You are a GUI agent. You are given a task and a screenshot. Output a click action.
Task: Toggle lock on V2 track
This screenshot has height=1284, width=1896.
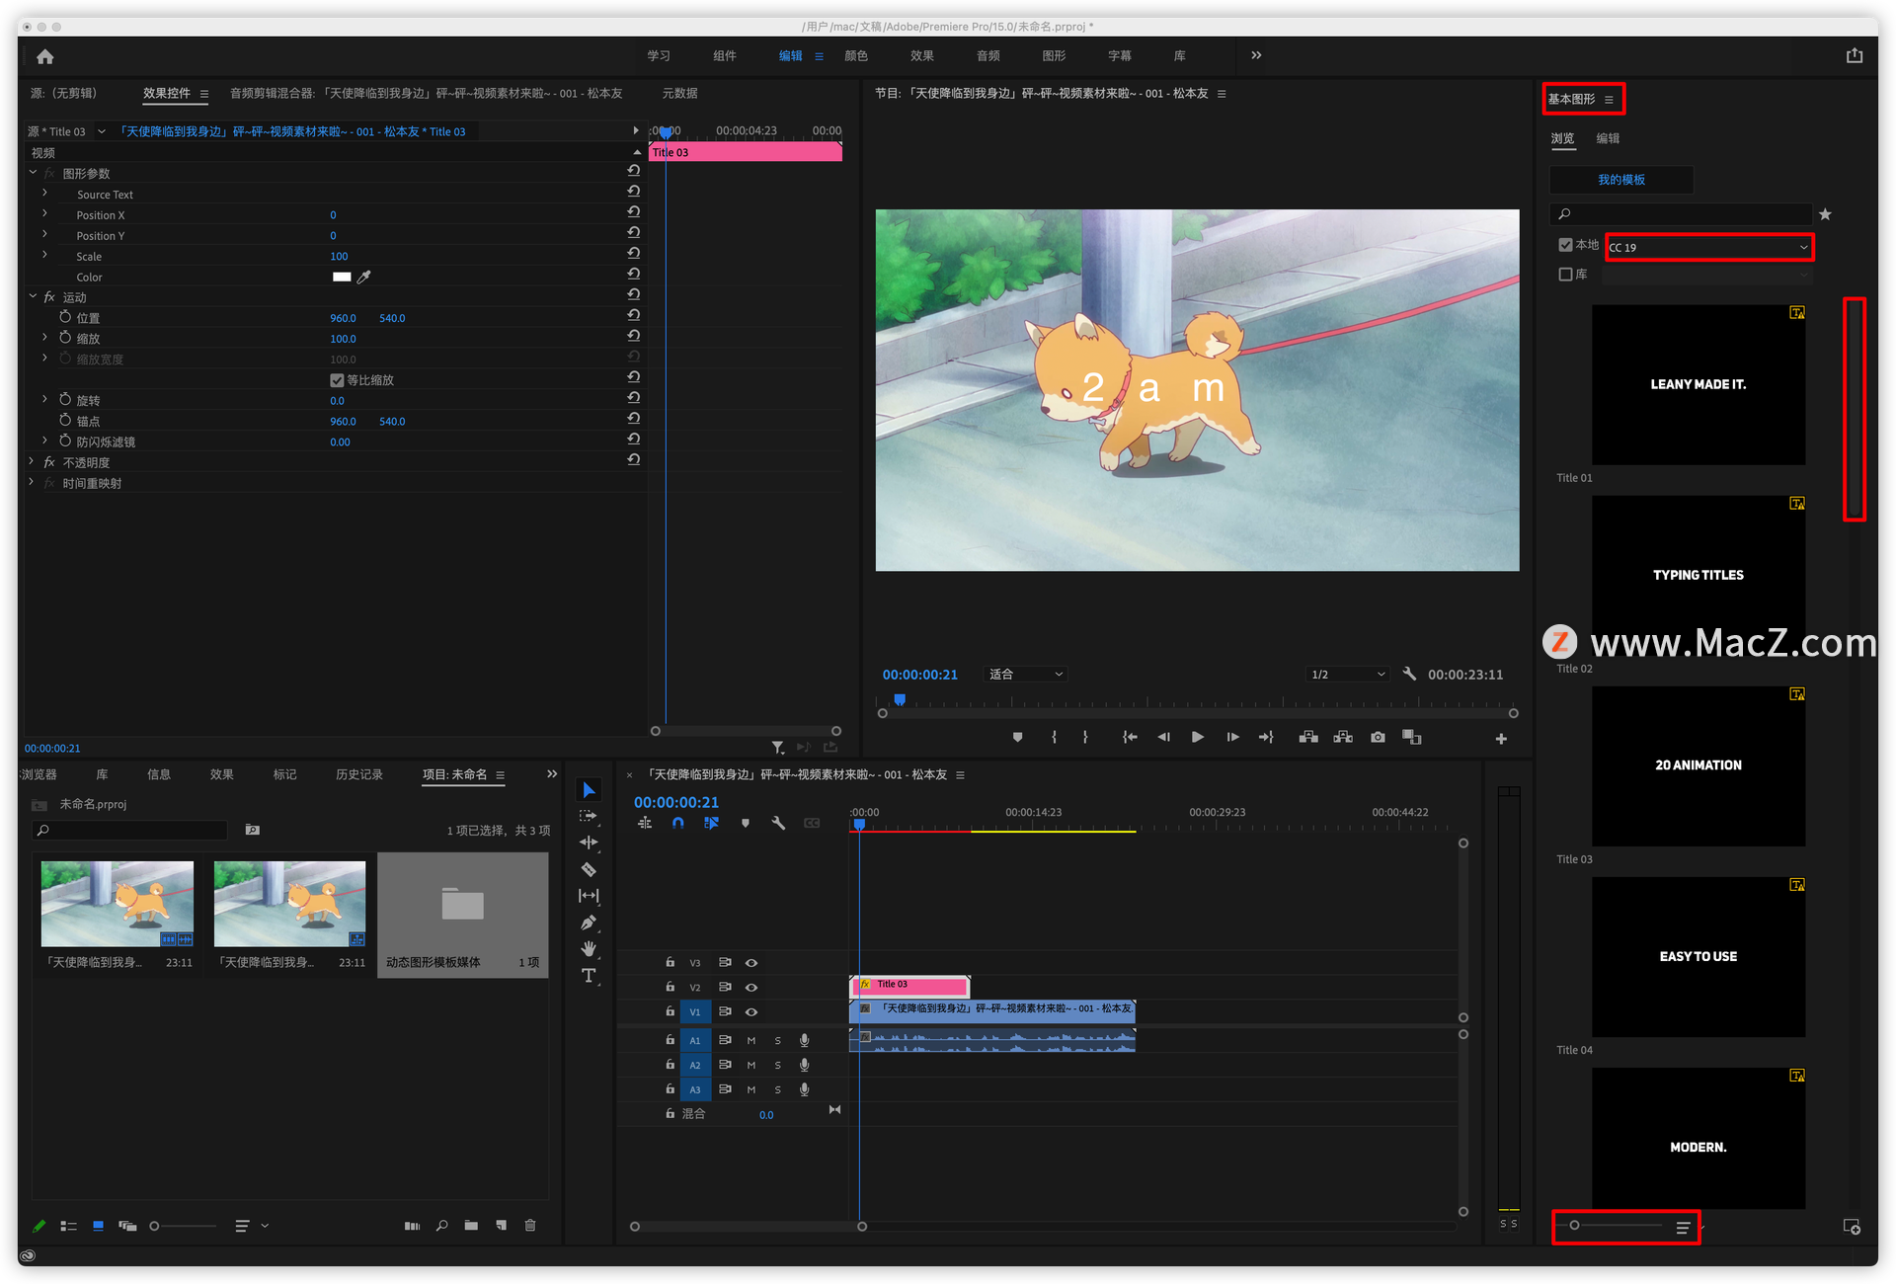pyautogui.click(x=671, y=987)
